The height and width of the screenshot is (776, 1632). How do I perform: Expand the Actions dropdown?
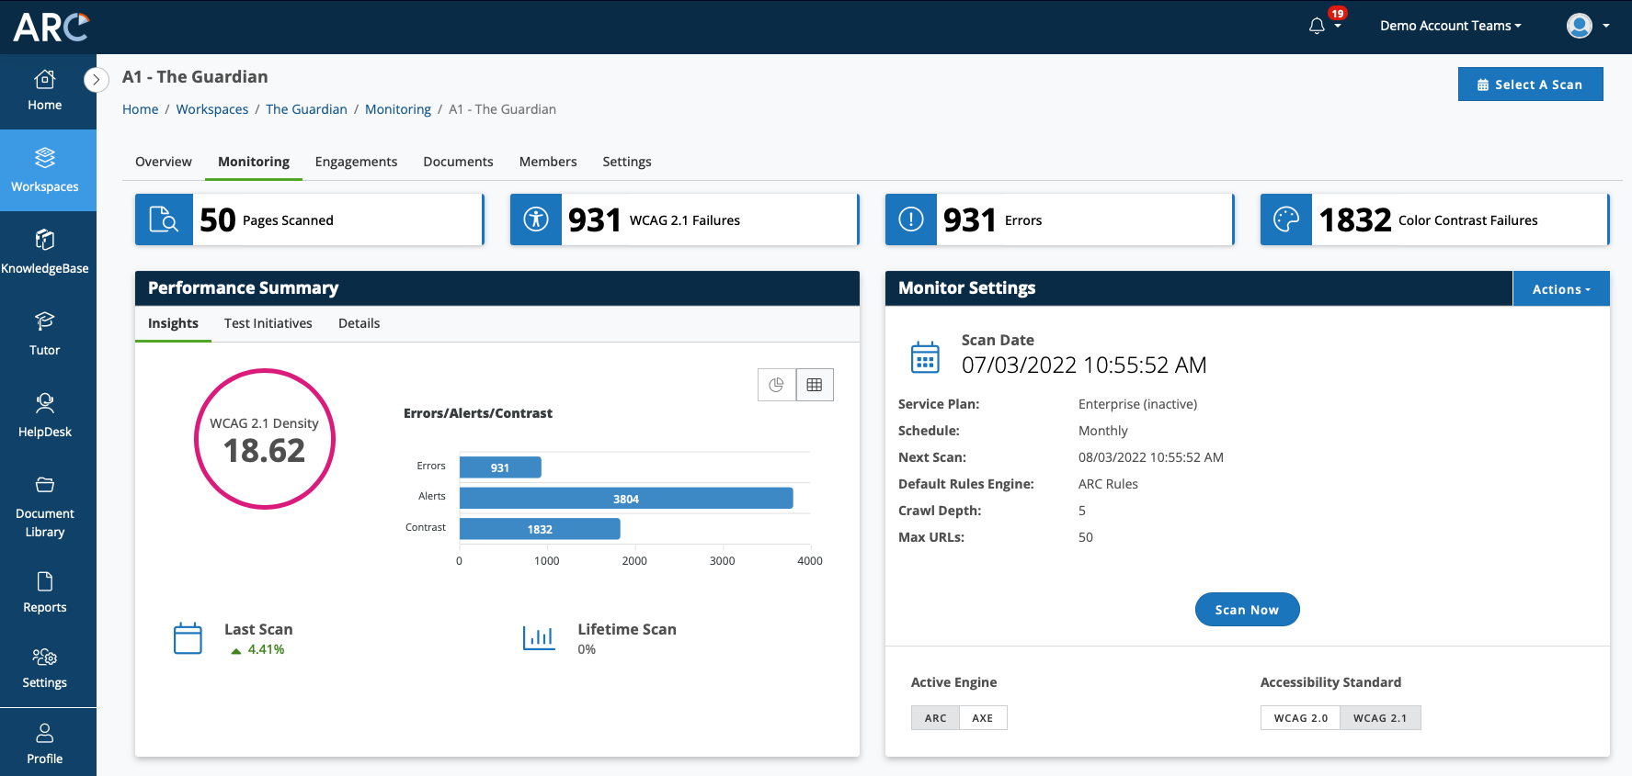pos(1561,288)
